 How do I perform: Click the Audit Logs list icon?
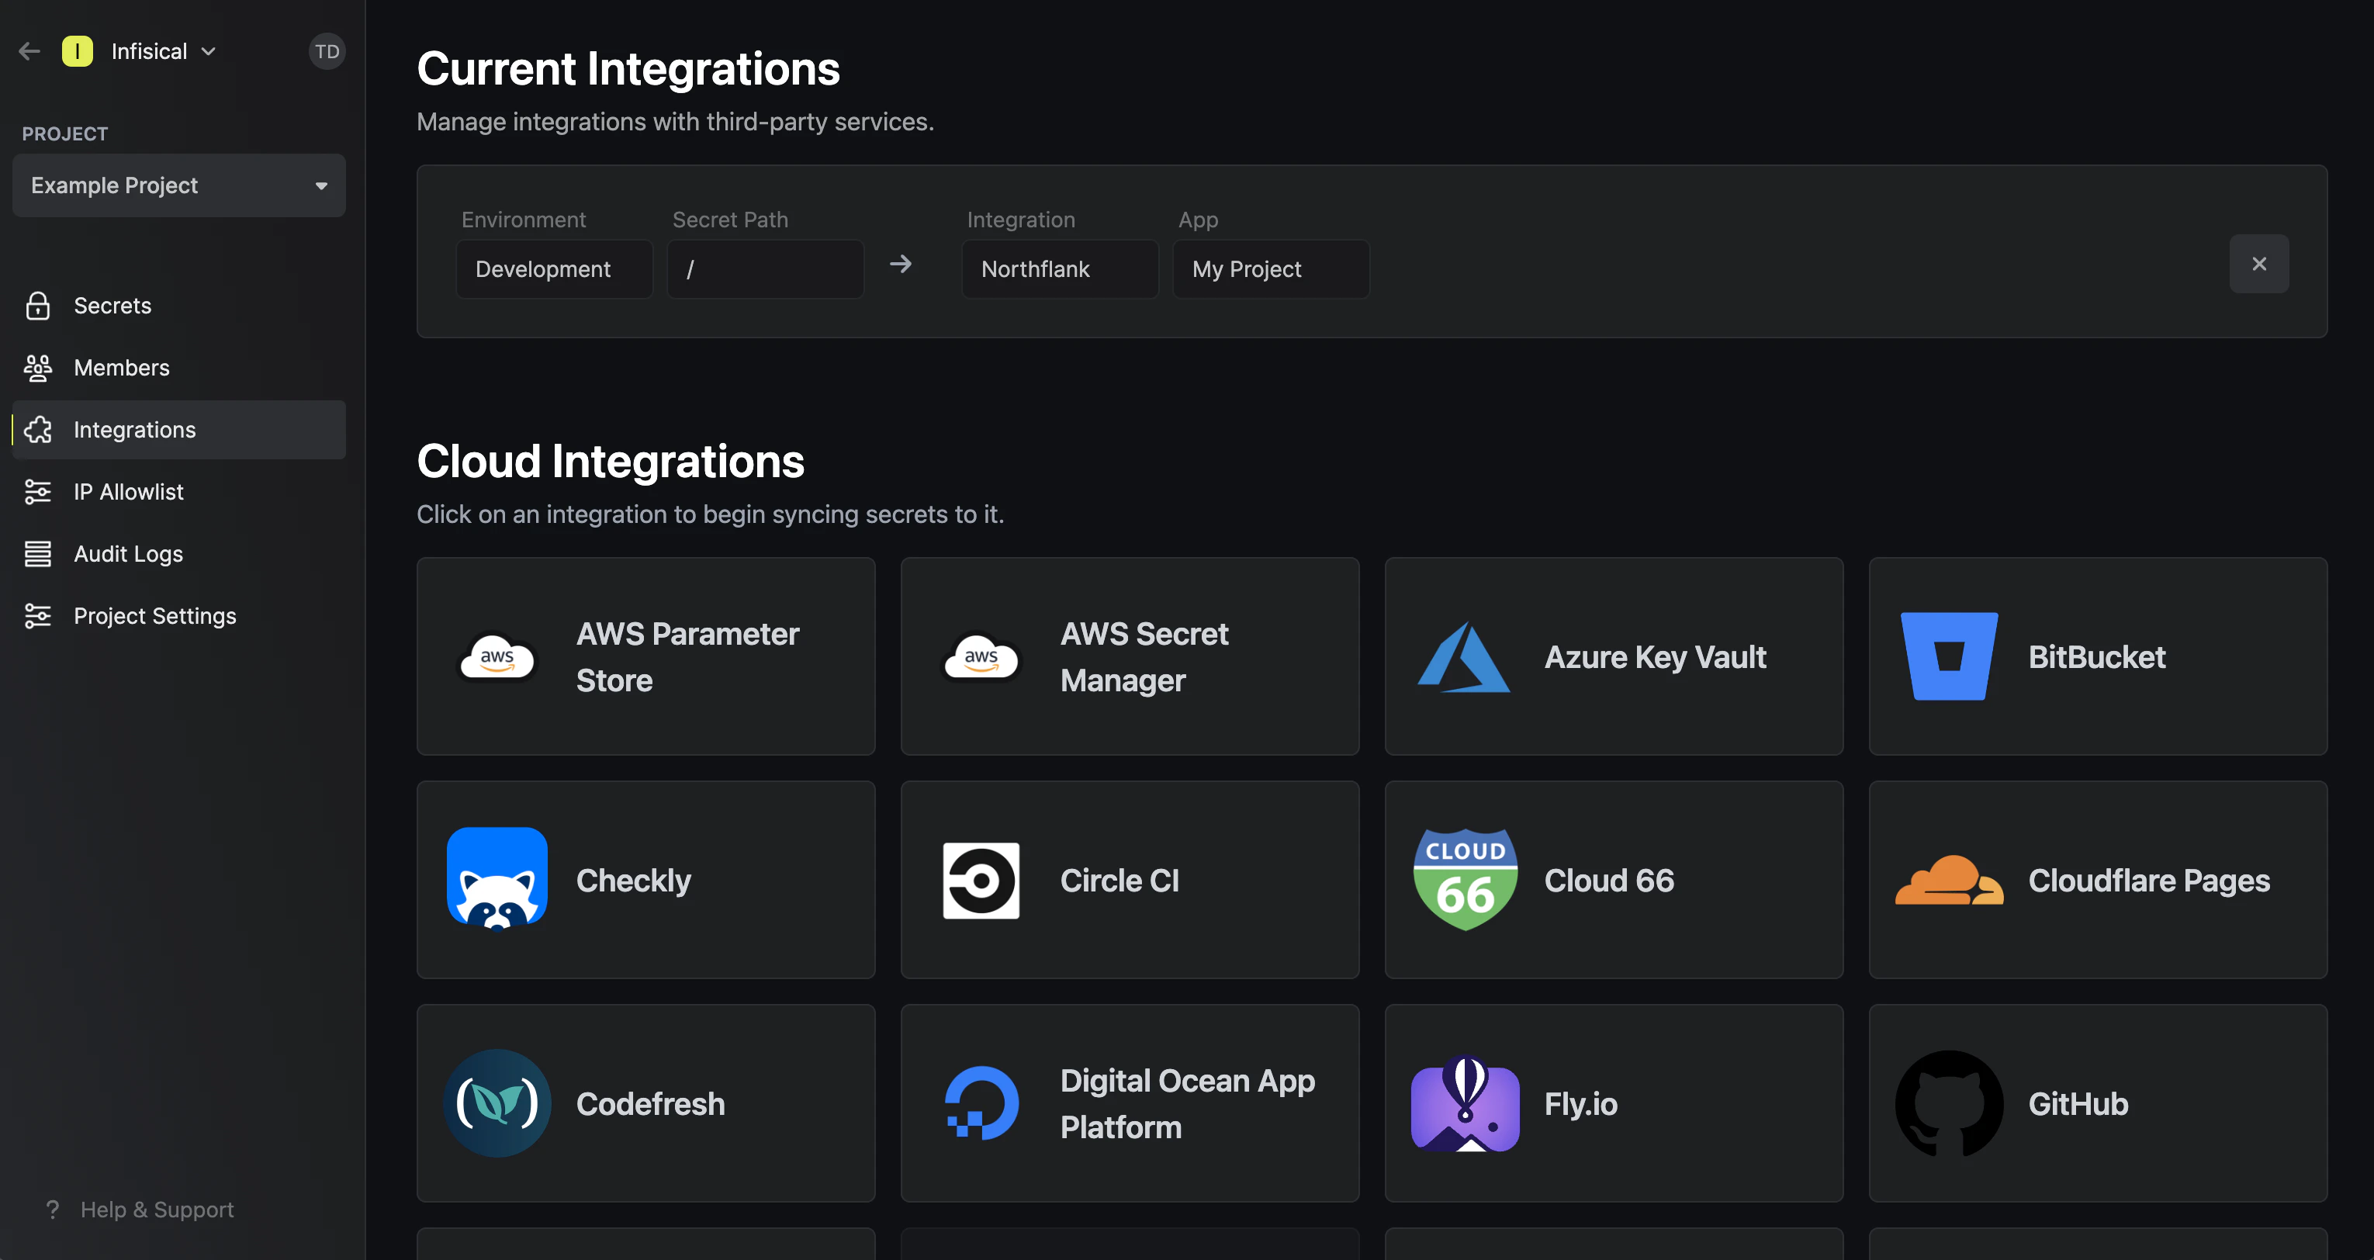(38, 554)
